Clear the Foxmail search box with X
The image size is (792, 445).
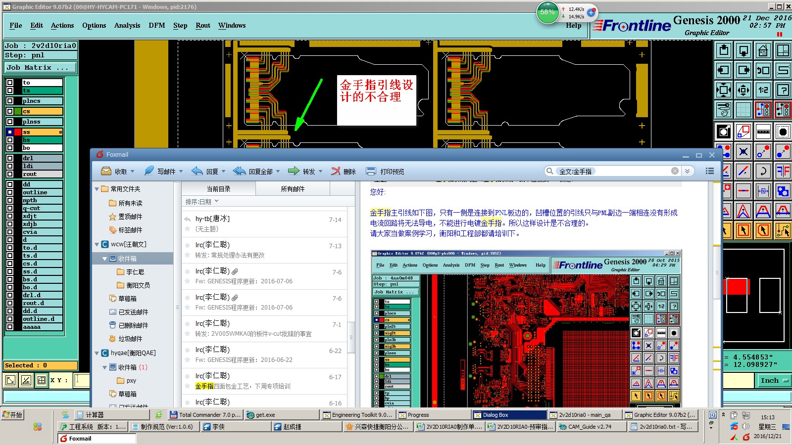pos(675,171)
